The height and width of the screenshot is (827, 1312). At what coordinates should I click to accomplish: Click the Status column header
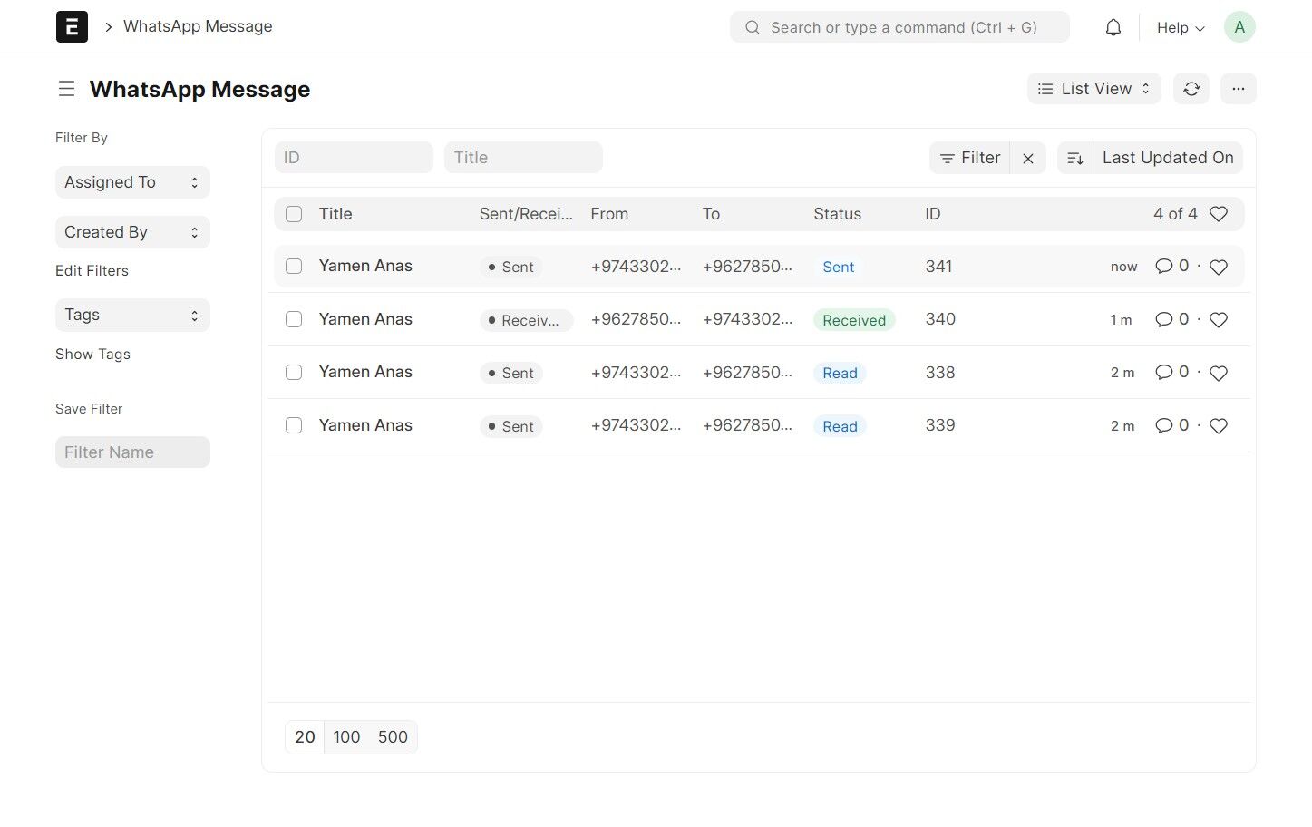(x=837, y=214)
